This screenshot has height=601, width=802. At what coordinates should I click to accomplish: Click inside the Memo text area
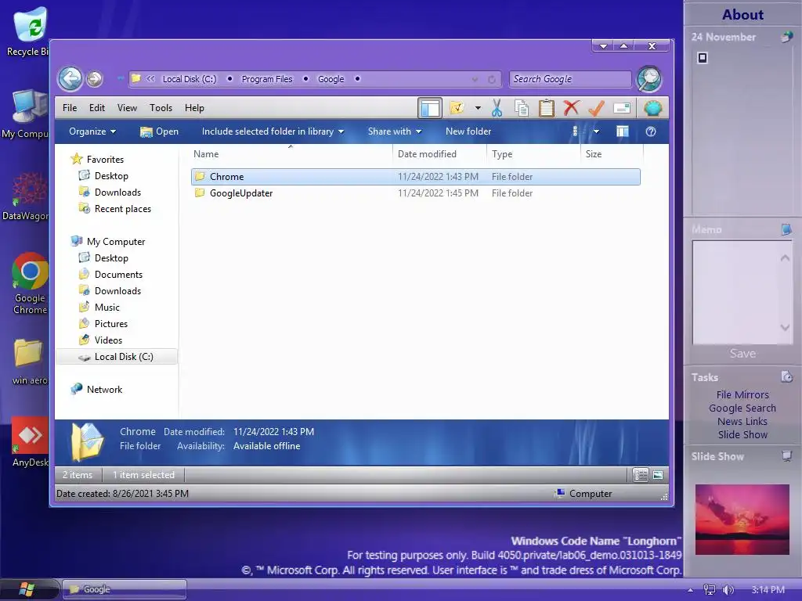pyautogui.click(x=736, y=293)
